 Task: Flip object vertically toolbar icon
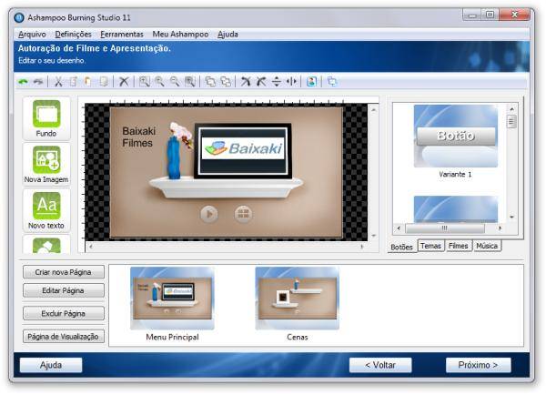point(276,82)
